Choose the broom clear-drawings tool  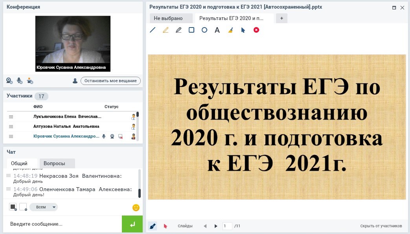click(x=230, y=30)
